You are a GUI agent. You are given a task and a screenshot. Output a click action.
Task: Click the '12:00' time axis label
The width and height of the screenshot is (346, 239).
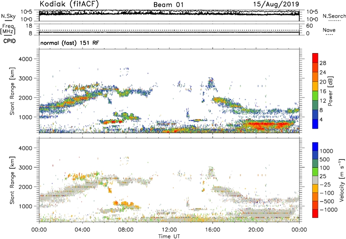click(169, 230)
